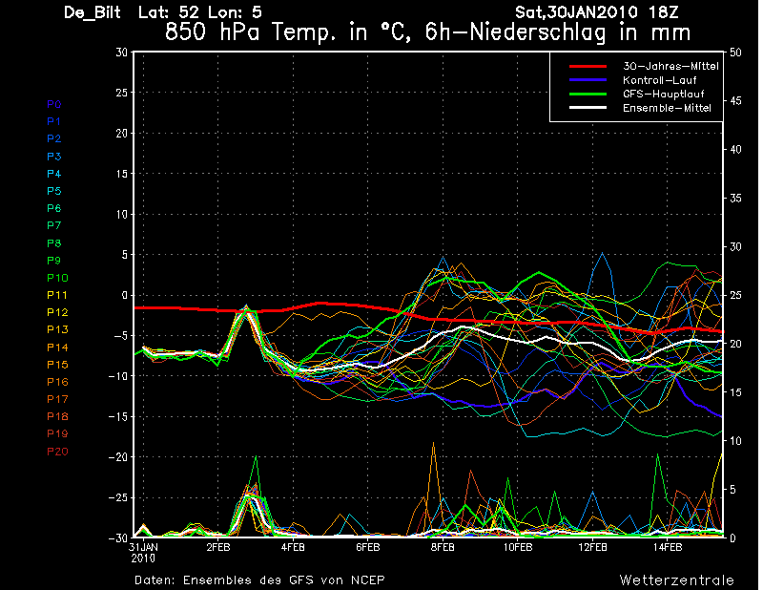Pick ensemble member label P3
The width and height of the screenshot is (763, 590).
pyautogui.click(x=54, y=157)
